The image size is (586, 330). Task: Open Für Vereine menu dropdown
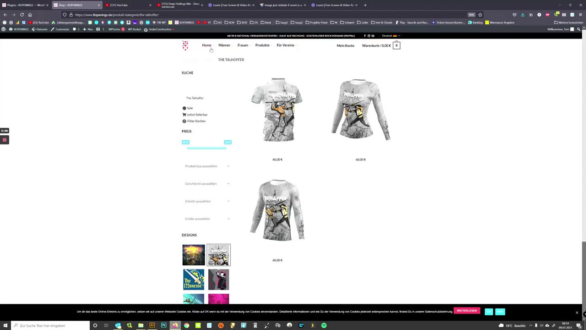coord(286,45)
